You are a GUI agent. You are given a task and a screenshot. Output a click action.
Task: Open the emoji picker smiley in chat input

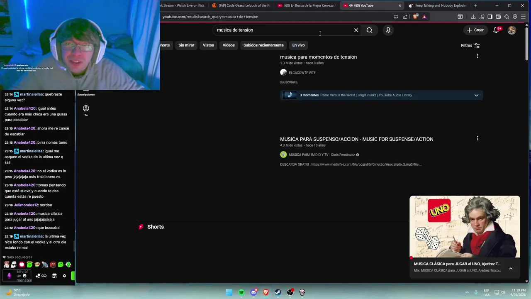click(x=24, y=276)
